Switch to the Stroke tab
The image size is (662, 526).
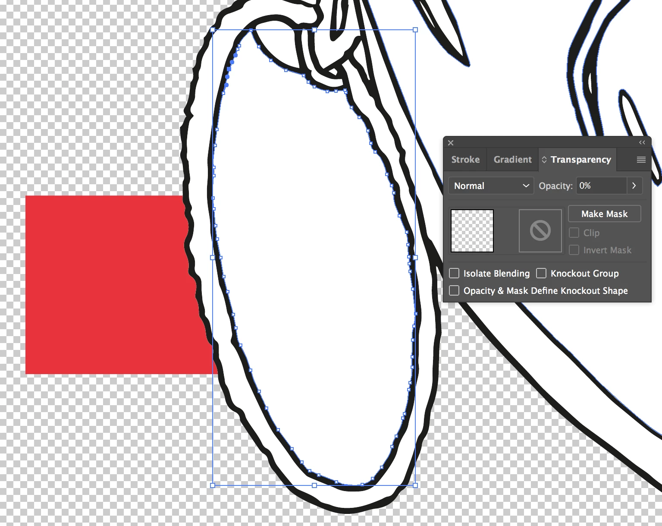pos(465,160)
